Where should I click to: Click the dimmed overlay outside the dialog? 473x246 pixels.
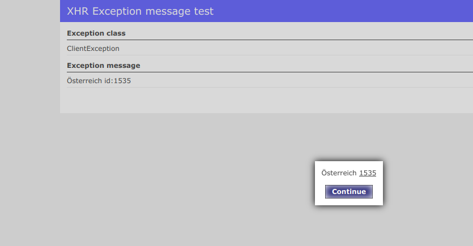tap(170, 181)
